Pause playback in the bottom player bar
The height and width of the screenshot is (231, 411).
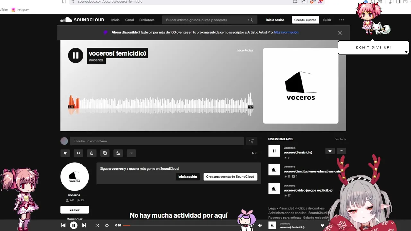pos(74,226)
